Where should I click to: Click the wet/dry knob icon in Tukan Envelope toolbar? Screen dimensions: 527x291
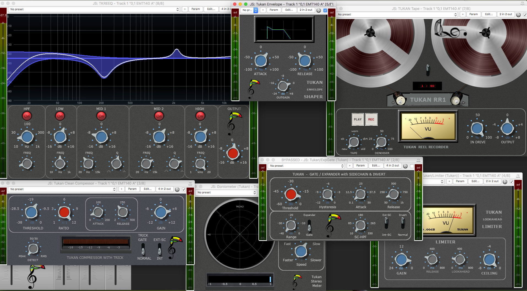tap(319, 10)
